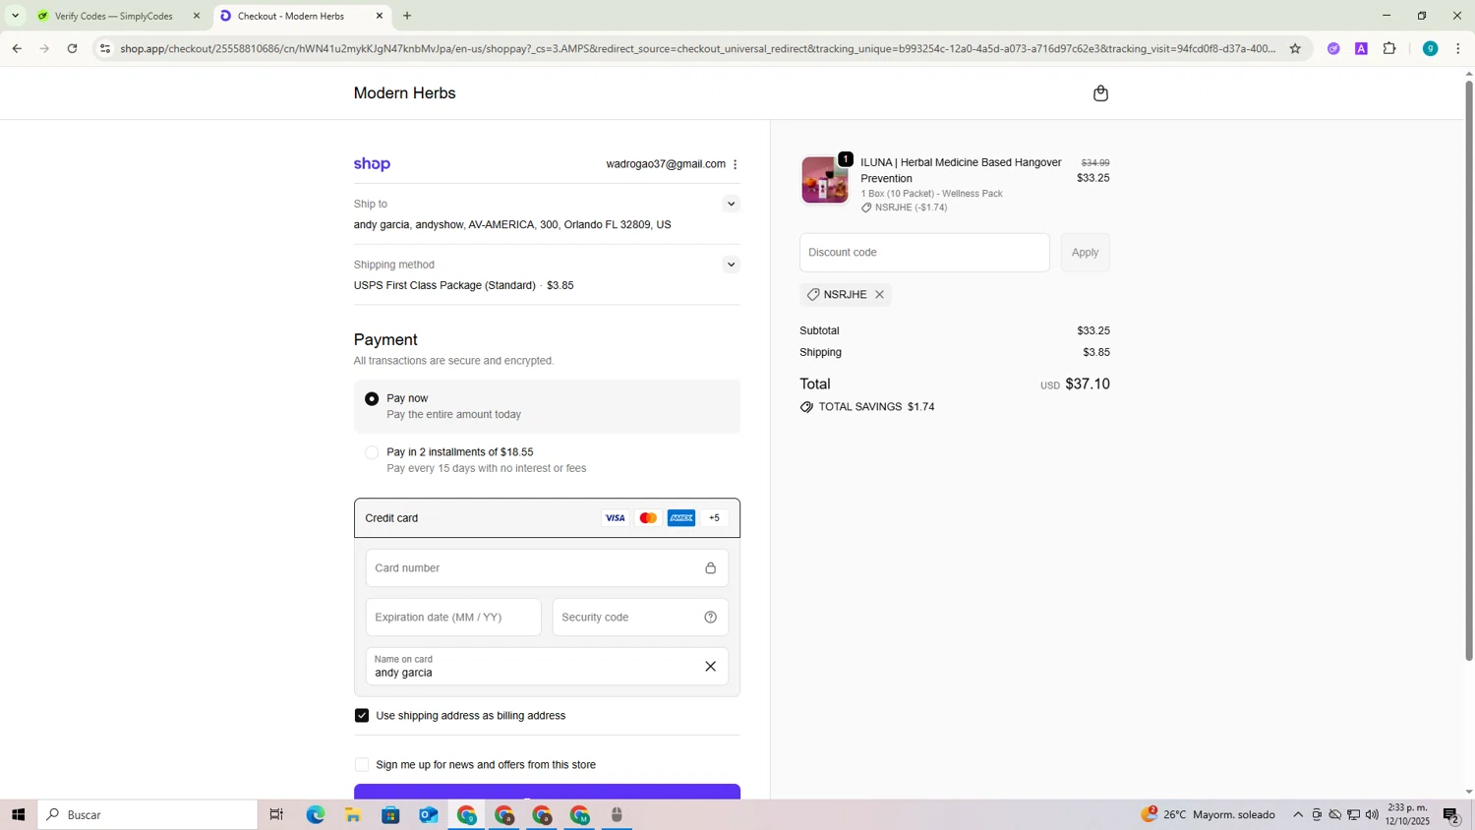Bookmark this page with the star
This screenshot has width=1475, height=830.
pyautogui.click(x=1295, y=48)
